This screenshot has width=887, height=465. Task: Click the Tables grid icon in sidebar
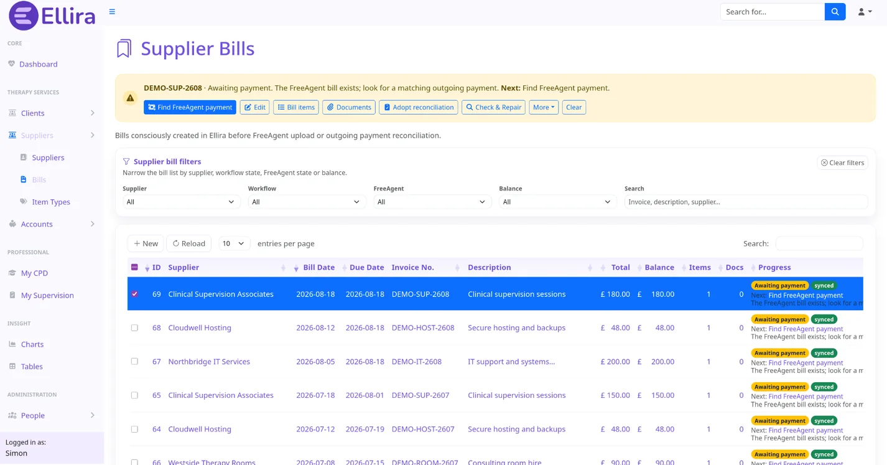coord(12,367)
